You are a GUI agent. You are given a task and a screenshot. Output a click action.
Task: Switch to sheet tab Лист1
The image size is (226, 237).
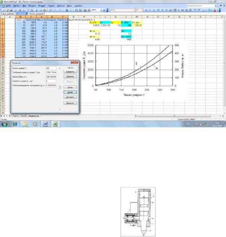(15, 116)
